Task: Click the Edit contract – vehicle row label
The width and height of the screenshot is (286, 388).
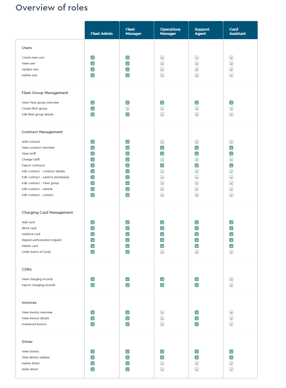Action: (x=37, y=189)
